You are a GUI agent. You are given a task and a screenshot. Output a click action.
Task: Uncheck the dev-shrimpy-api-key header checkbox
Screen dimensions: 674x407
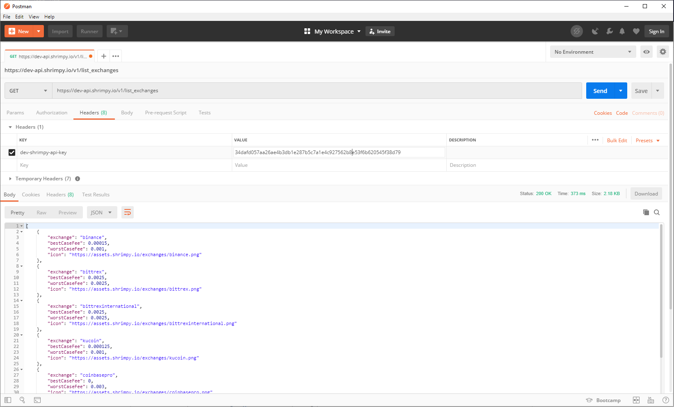tap(12, 152)
